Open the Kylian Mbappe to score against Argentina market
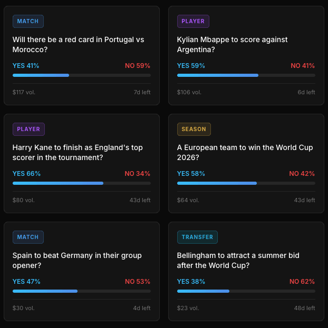This screenshot has width=328, height=328. click(x=232, y=45)
